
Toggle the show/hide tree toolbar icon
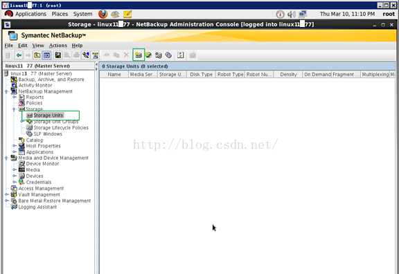coord(47,55)
